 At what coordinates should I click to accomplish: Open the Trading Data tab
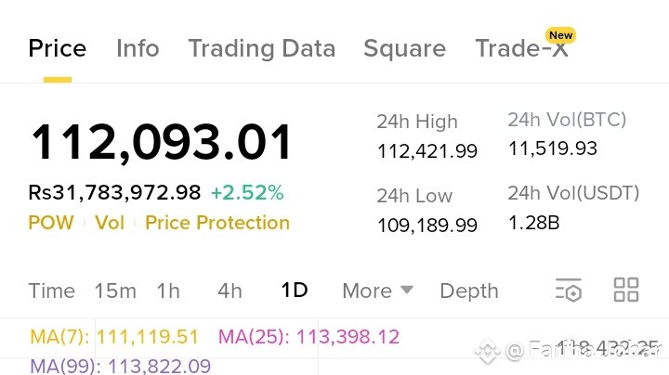[x=261, y=48]
